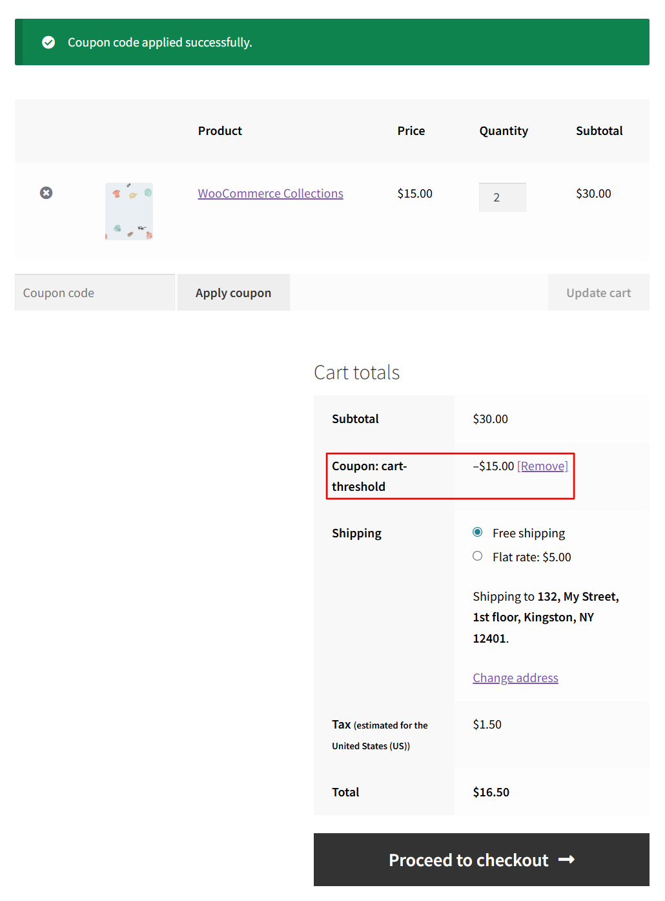
Task: Click the Cart totals heading
Action: (356, 373)
